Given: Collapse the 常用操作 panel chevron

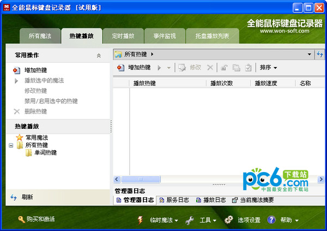Looking at the screenshot, I should pyautogui.click(x=99, y=55).
